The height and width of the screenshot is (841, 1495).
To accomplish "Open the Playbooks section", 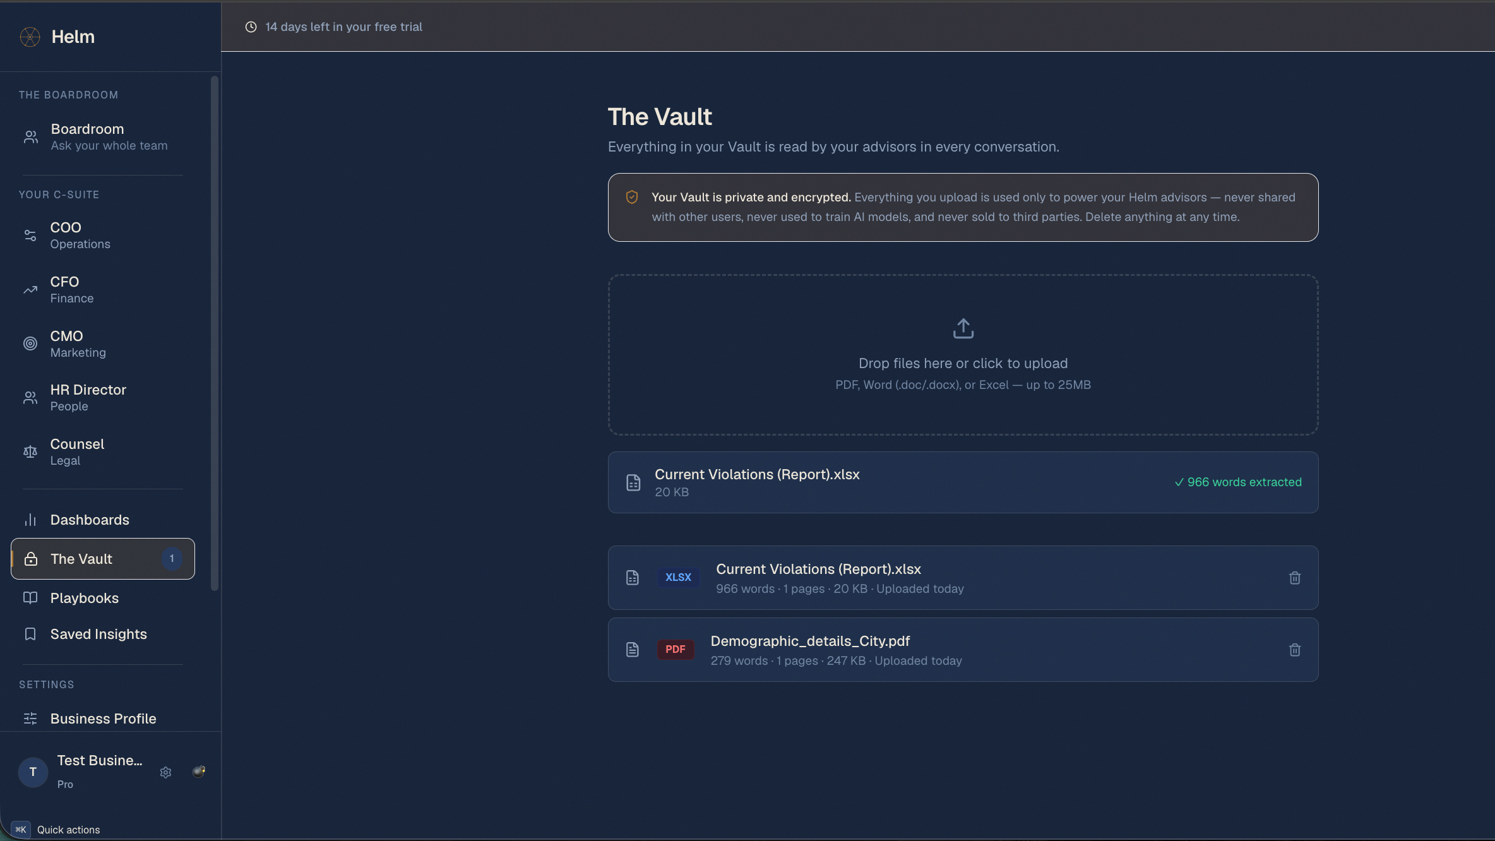I will [x=103, y=598].
